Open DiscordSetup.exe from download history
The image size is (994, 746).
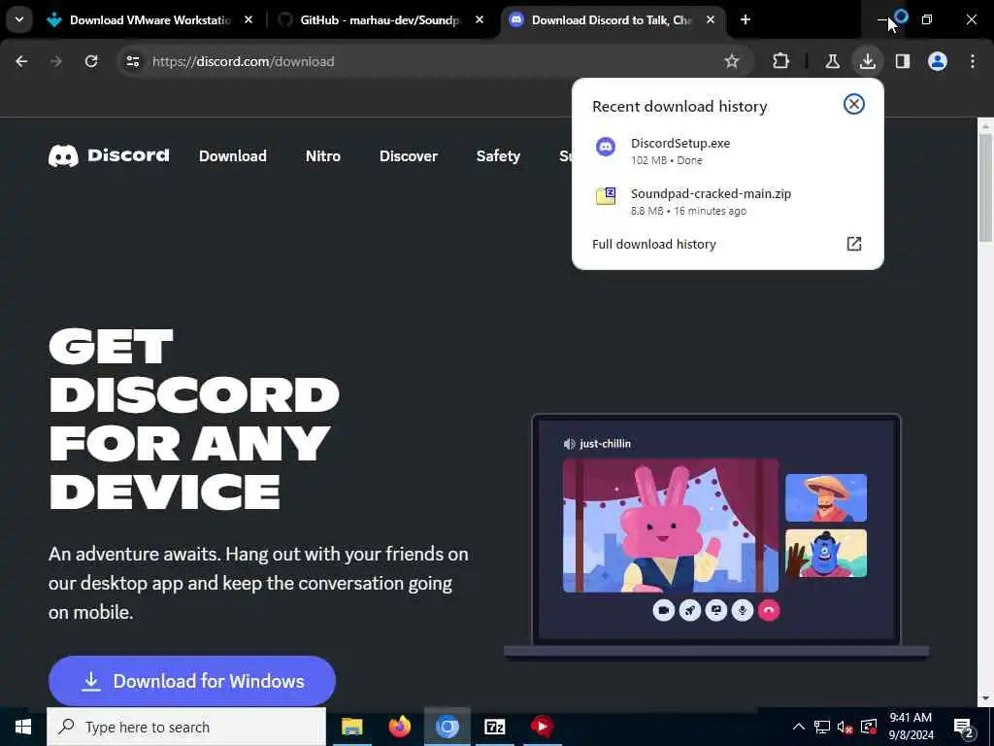coord(728,151)
